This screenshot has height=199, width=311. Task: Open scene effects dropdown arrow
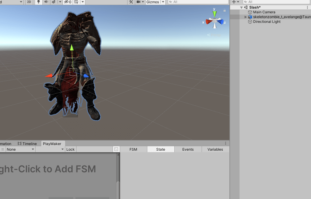point(60,2)
